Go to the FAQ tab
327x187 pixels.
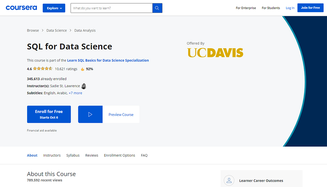pos(144,155)
